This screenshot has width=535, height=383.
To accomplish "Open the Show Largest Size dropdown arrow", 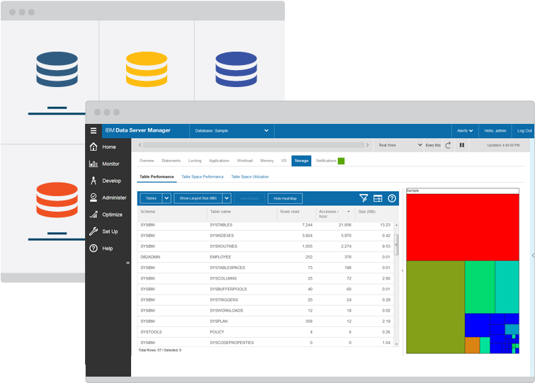I will (227, 198).
